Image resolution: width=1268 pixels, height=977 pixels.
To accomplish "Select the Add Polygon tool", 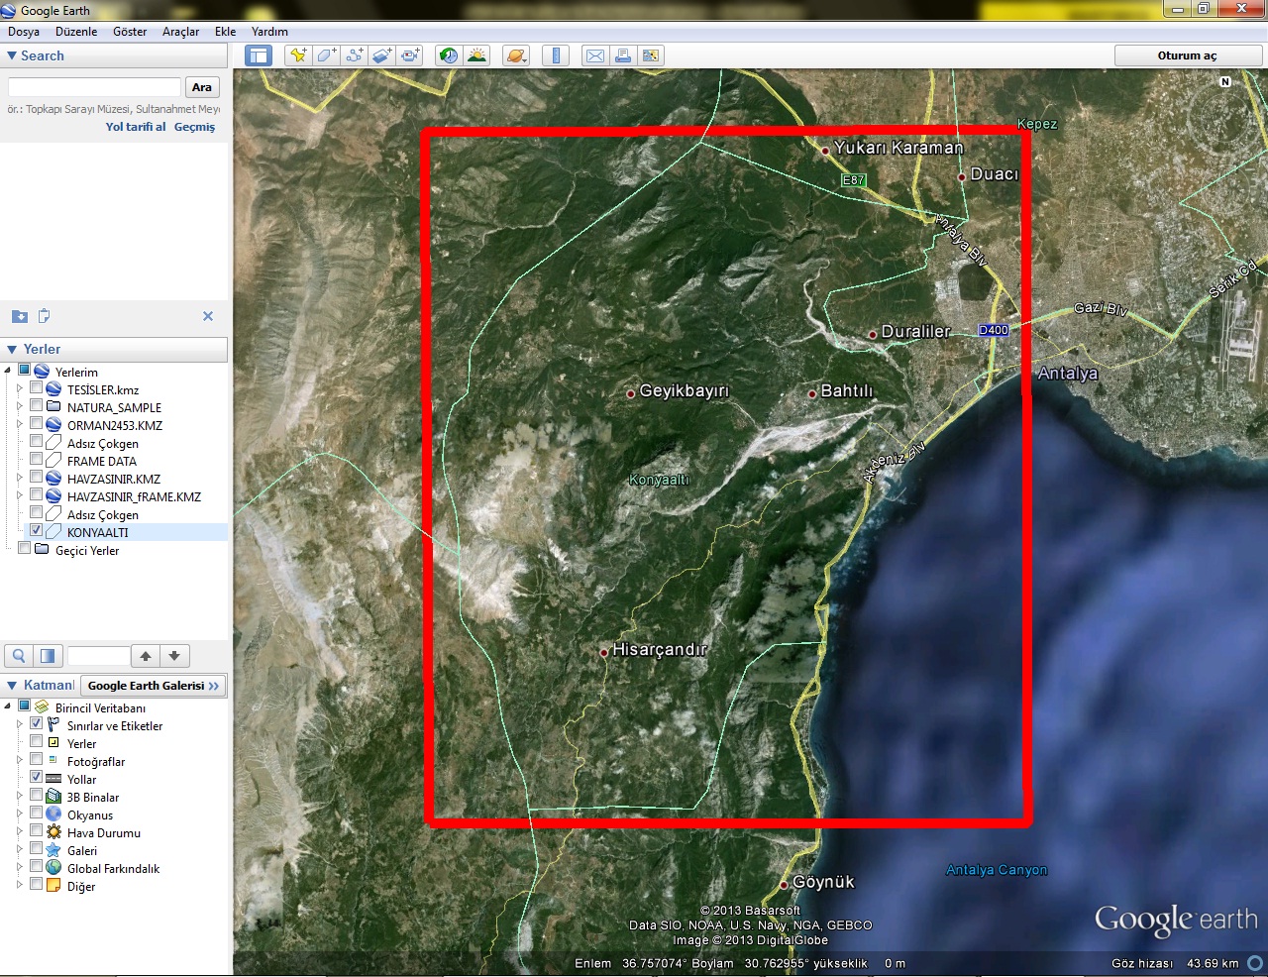I will pos(325,55).
